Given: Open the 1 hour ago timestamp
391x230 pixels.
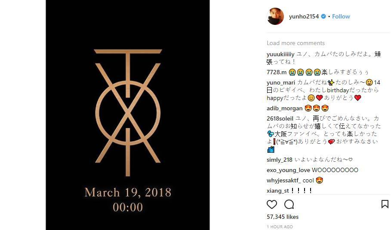Looking at the screenshot, I should (x=280, y=227).
